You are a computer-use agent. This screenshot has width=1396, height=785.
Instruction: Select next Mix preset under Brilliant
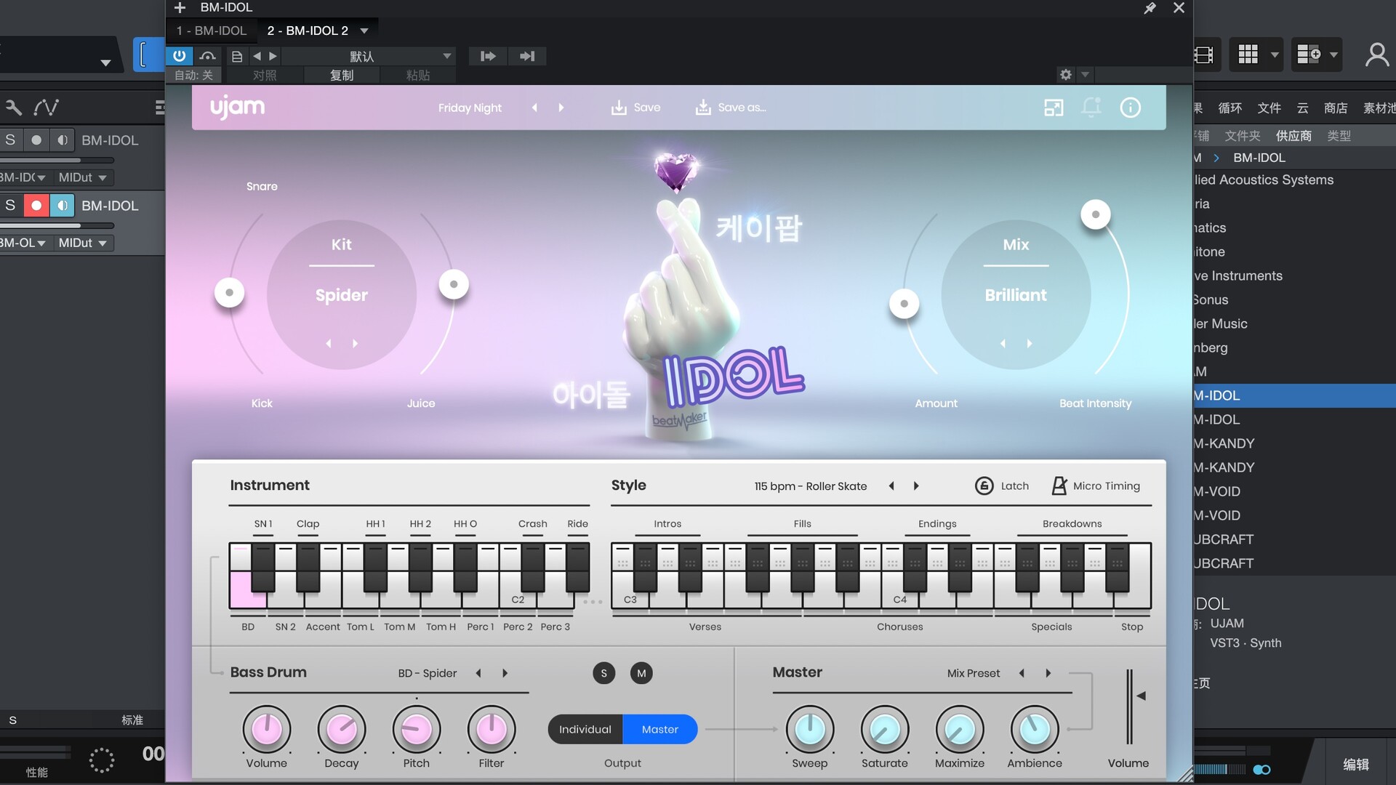pyautogui.click(x=1029, y=343)
